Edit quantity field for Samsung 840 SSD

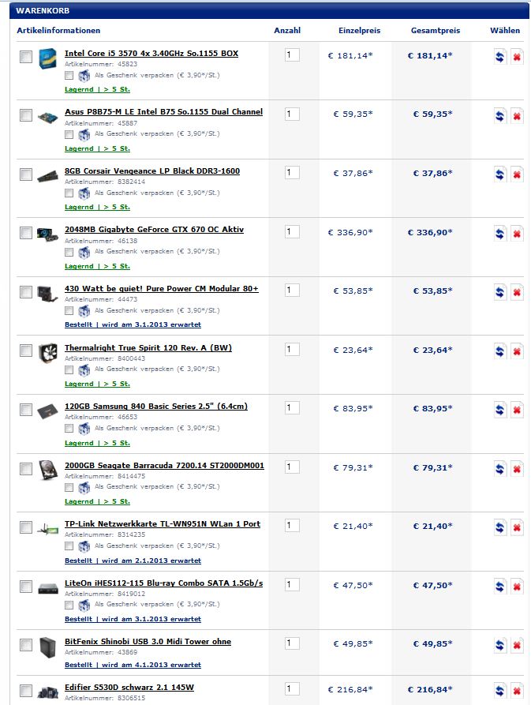[292, 408]
